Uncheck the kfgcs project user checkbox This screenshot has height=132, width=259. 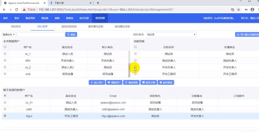pos(5,115)
